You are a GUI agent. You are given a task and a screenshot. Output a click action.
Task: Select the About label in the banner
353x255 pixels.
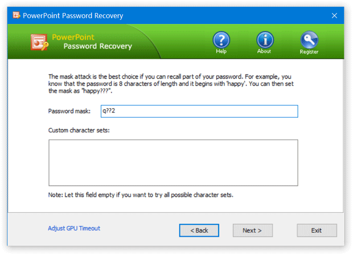pyautogui.click(x=264, y=52)
